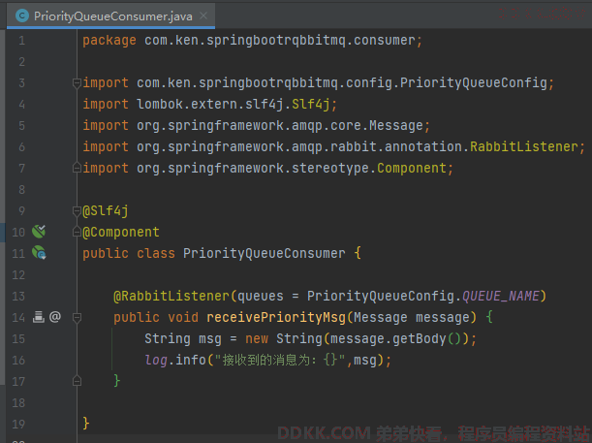
Task: Click the closing brace of the class on line 19
Action: click(x=85, y=424)
